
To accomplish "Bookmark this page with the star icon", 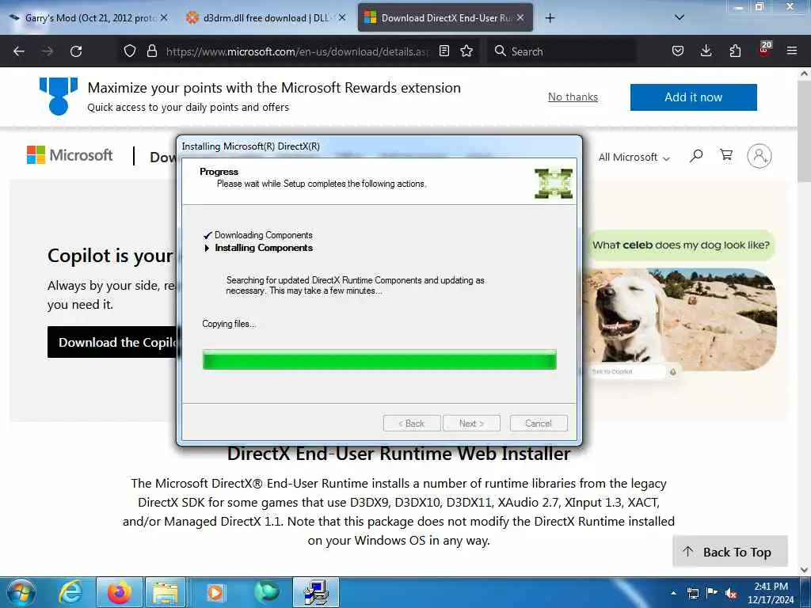I will (466, 51).
